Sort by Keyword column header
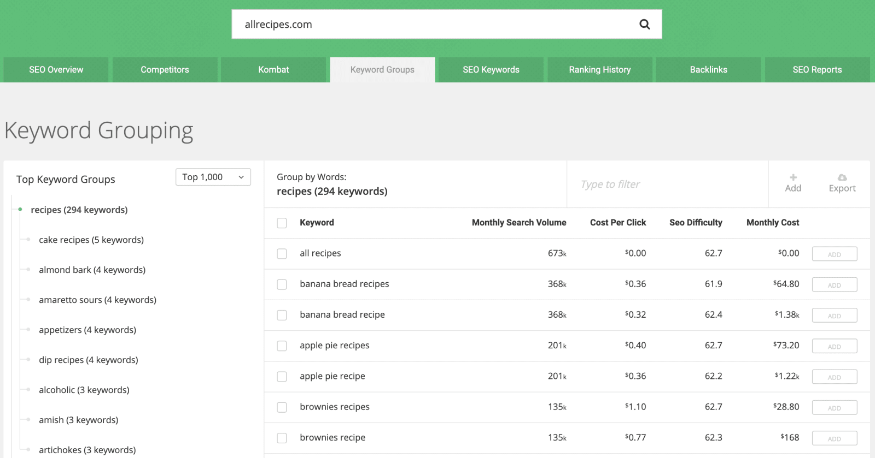Screen dimensions: 875x458 click(317, 223)
